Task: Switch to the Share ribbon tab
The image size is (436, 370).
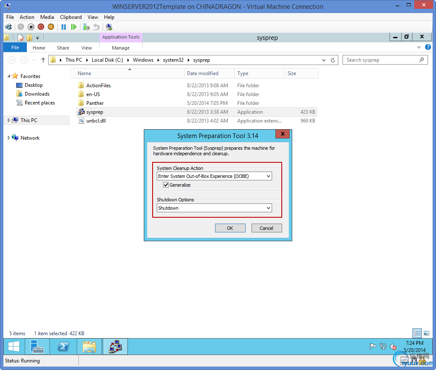Action: point(63,48)
